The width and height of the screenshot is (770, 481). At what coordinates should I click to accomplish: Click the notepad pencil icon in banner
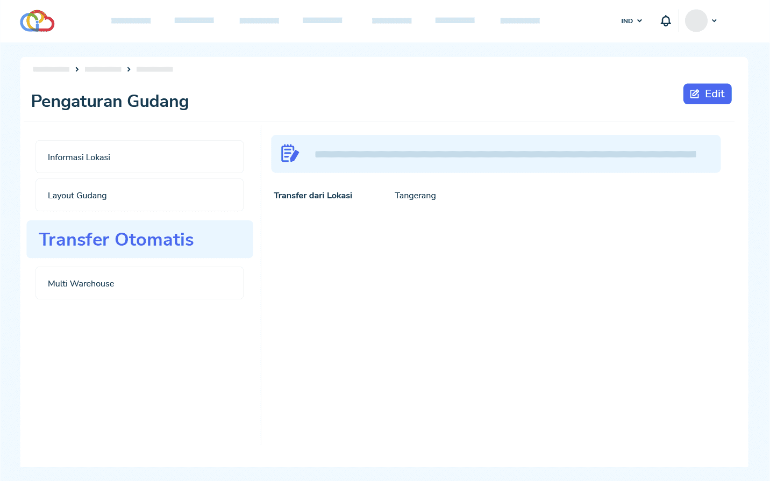290,154
